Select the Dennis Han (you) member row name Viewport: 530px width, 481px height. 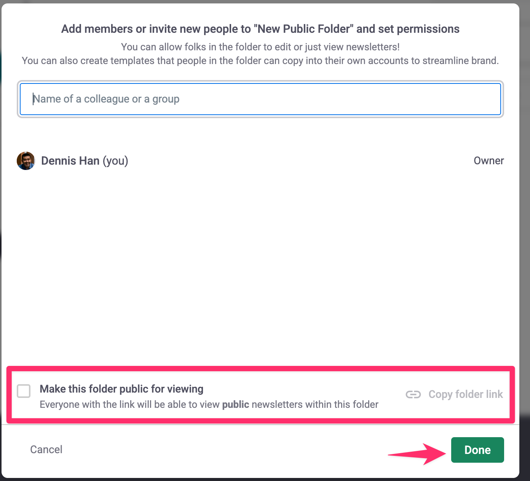tap(85, 161)
